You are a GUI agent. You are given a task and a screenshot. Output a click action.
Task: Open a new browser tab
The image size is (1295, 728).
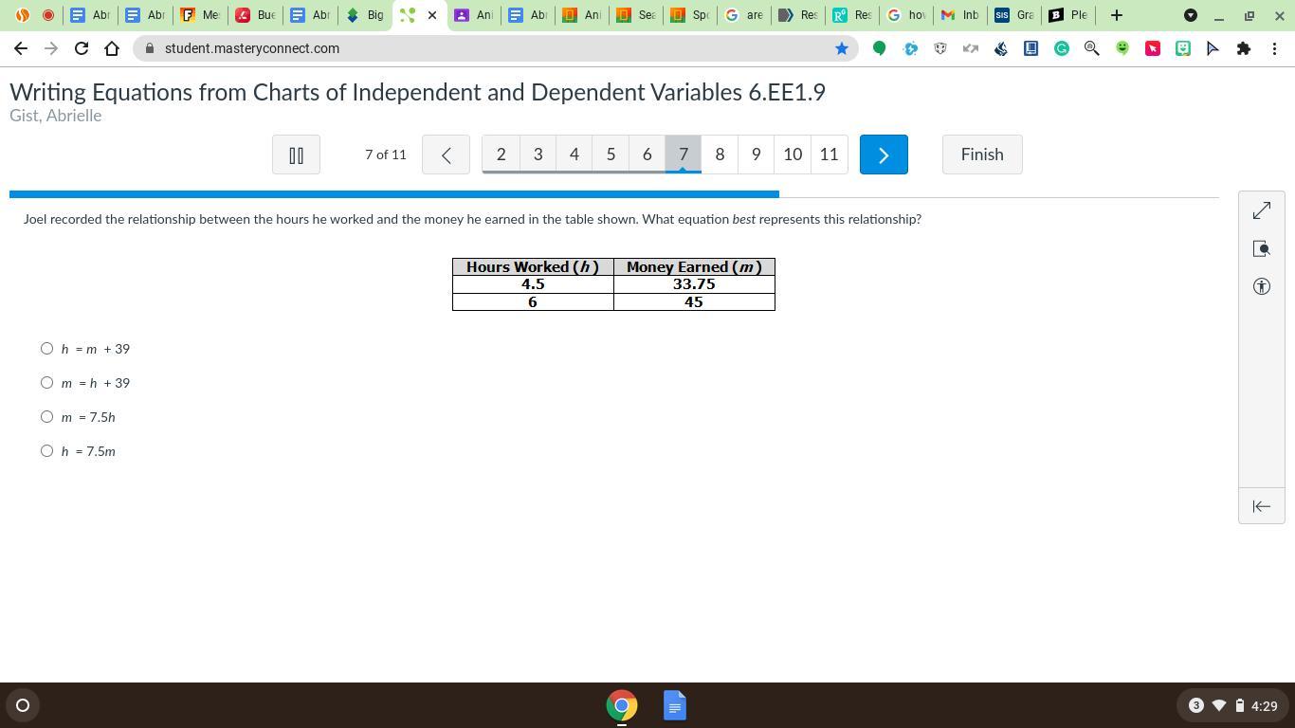point(1116,15)
